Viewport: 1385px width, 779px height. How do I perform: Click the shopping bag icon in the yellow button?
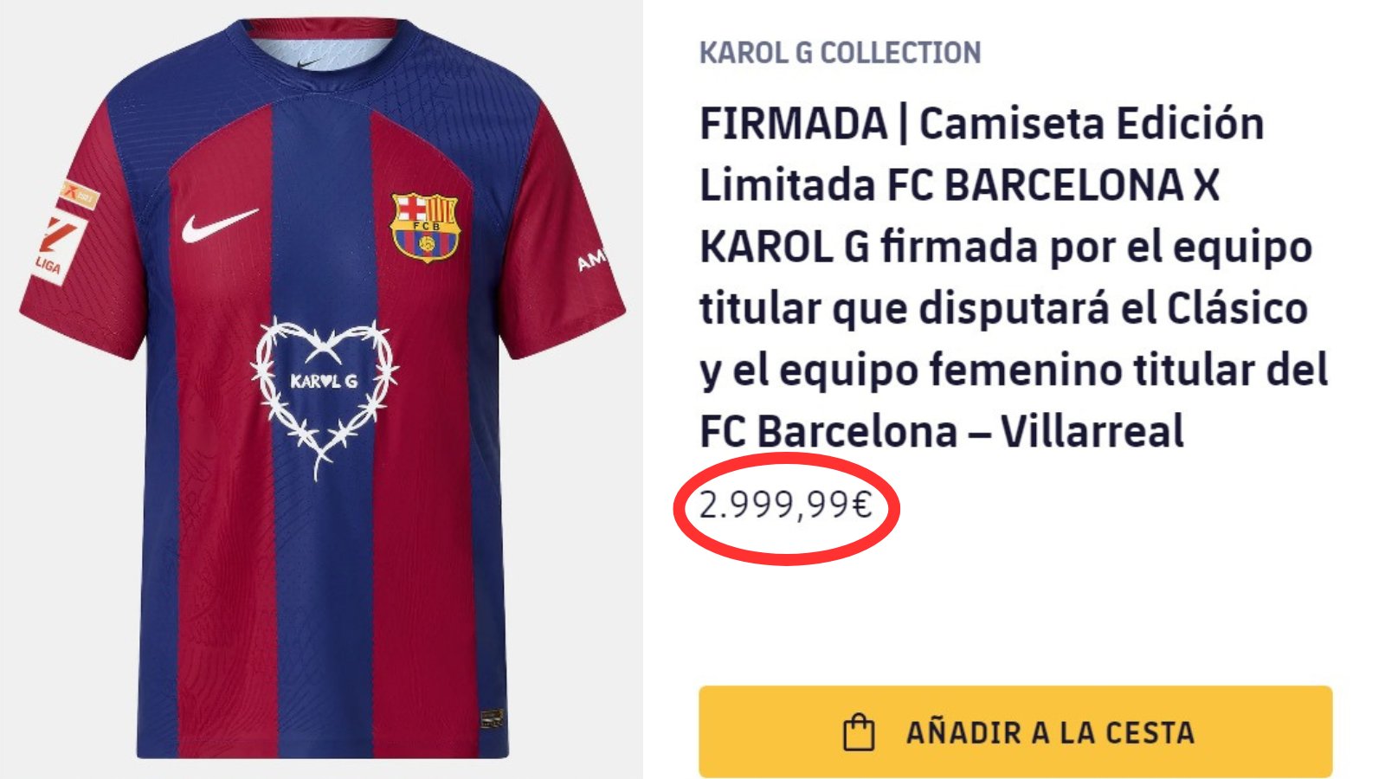click(x=859, y=732)
